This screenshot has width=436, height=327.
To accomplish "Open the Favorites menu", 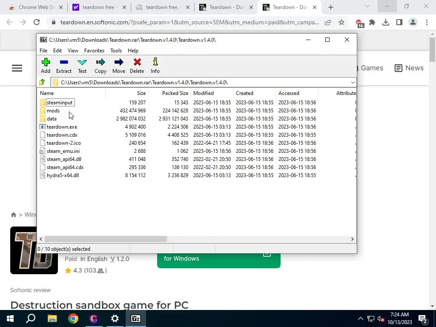I will 94,51.
